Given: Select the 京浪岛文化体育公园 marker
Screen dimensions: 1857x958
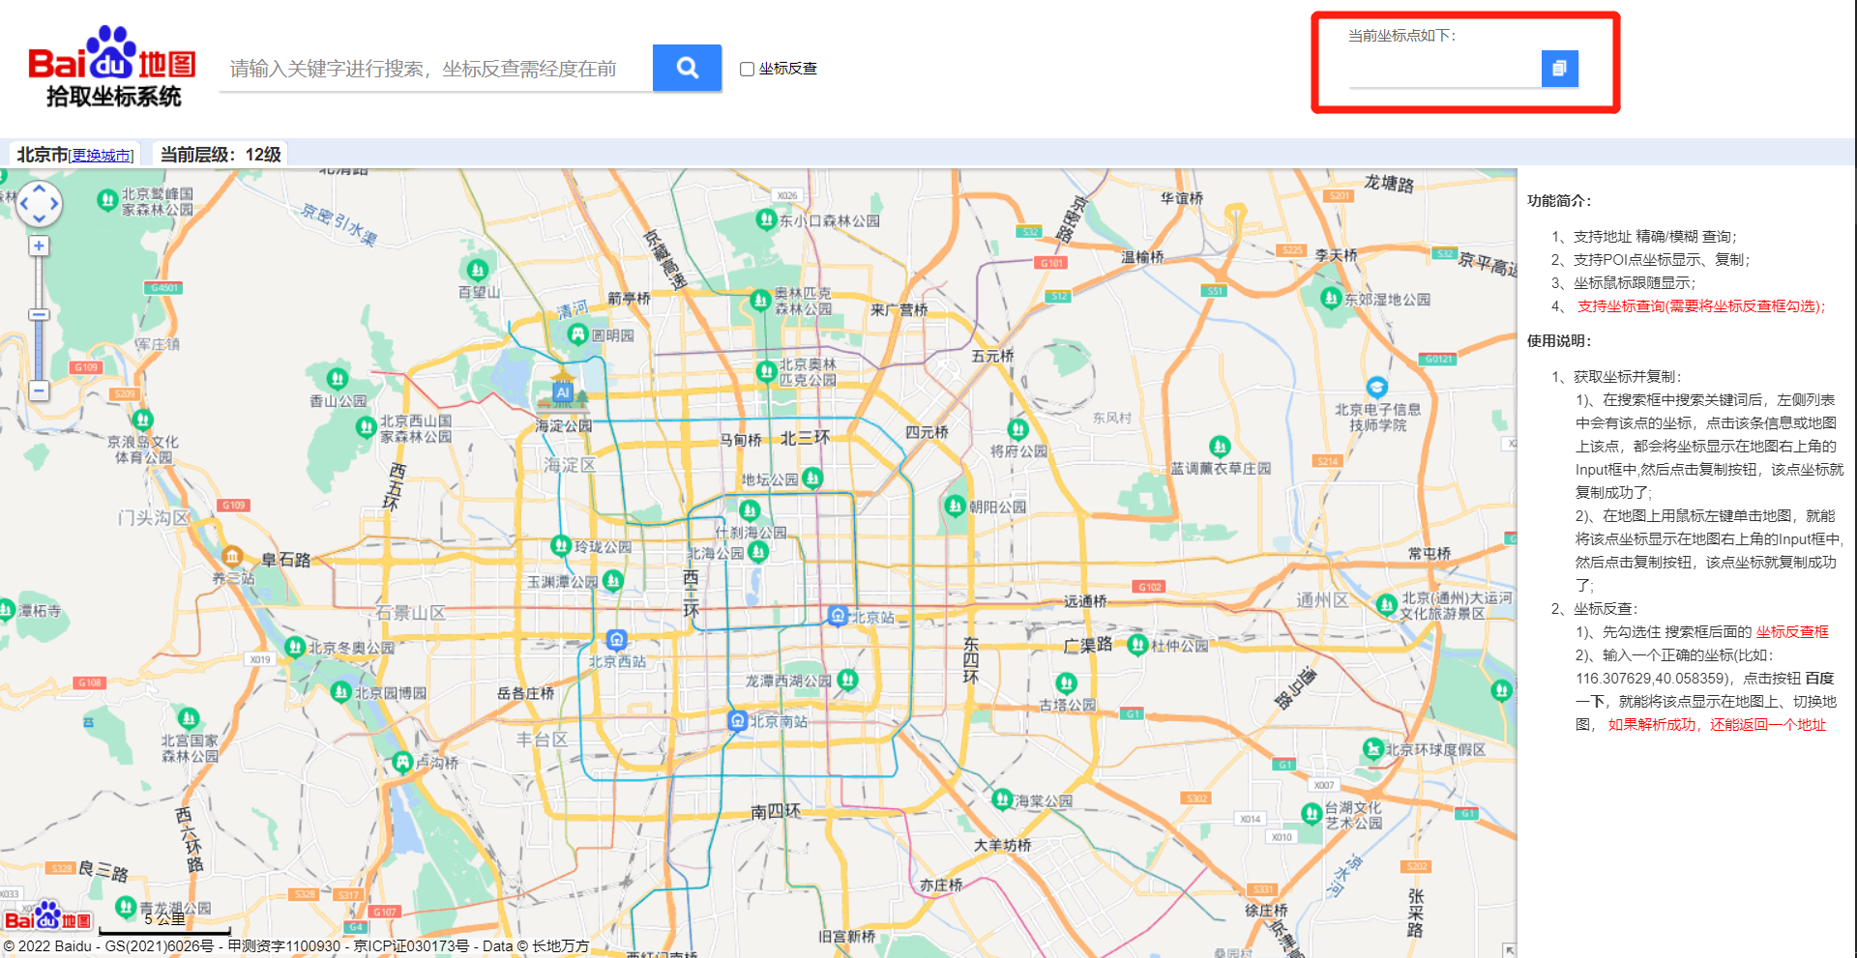Looking at the screenshot, I should click(x=142, y=421).
